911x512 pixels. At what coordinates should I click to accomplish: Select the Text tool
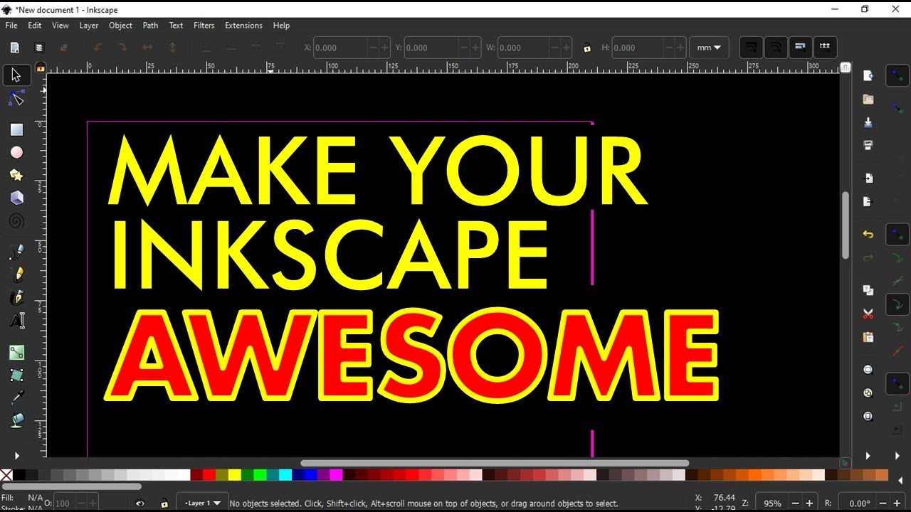[16, 320]
